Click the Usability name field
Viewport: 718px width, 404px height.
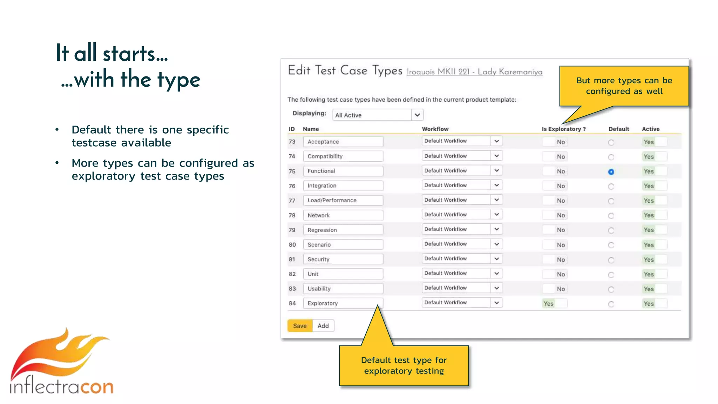[x=343, y=289]
